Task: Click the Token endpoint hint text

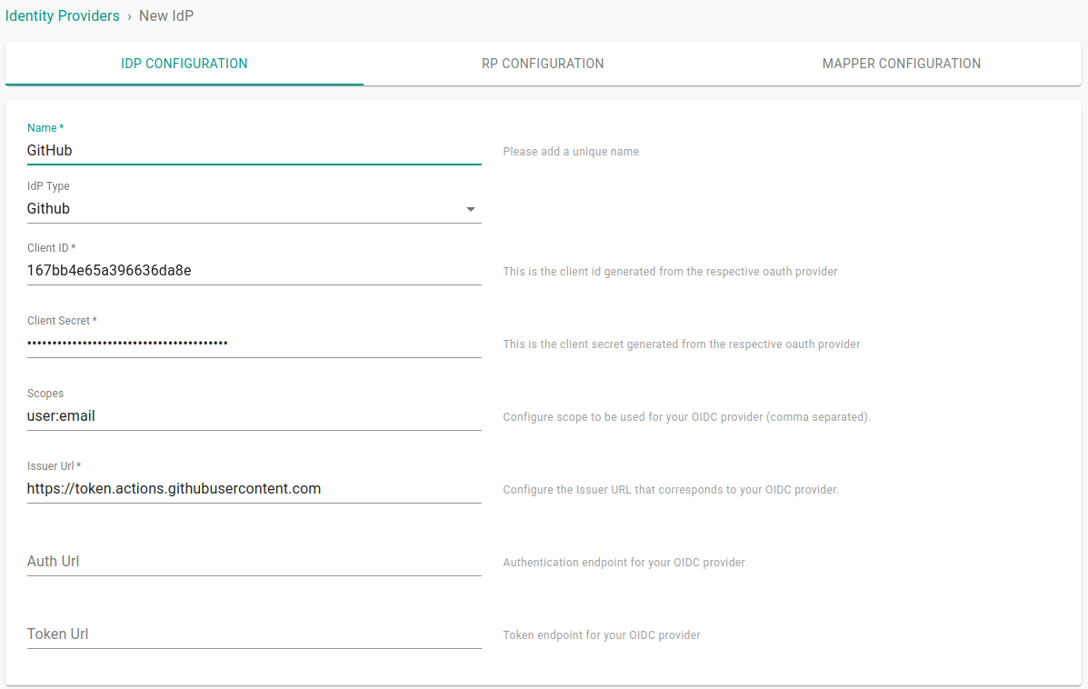Action: pos(602,635)
